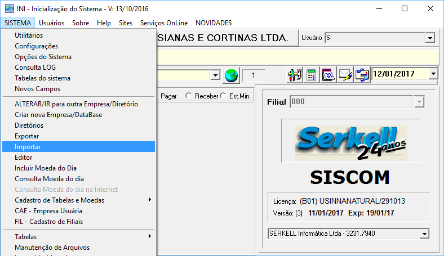Viewport: 444px width, 256px height.
Task: Click the envelope with pen mail icon
Action: pyautogui.click(x=345, y=75)
